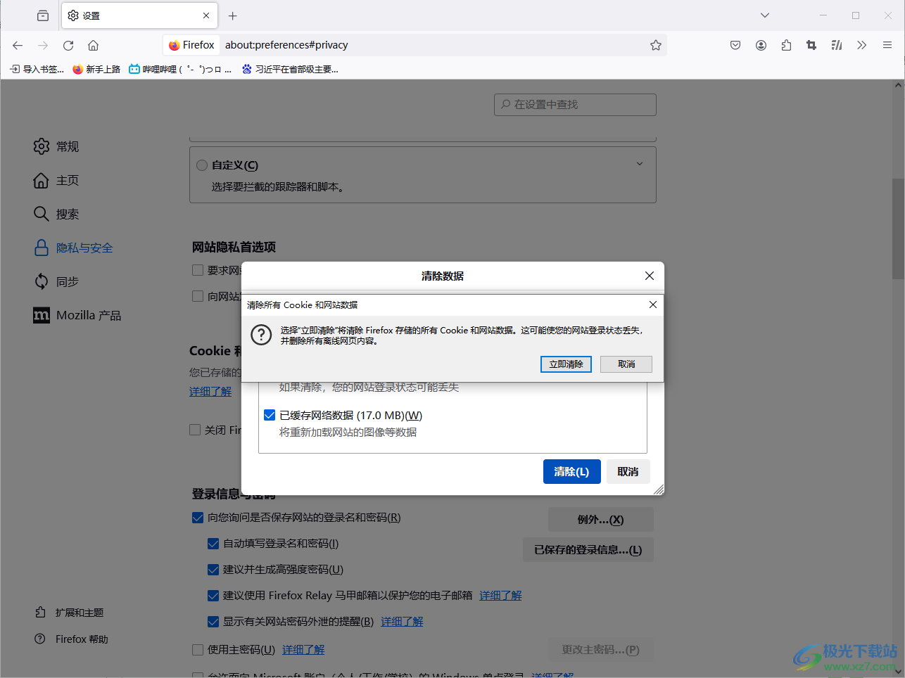
Task: Open a new tab with plus icon
Action: 233,15
